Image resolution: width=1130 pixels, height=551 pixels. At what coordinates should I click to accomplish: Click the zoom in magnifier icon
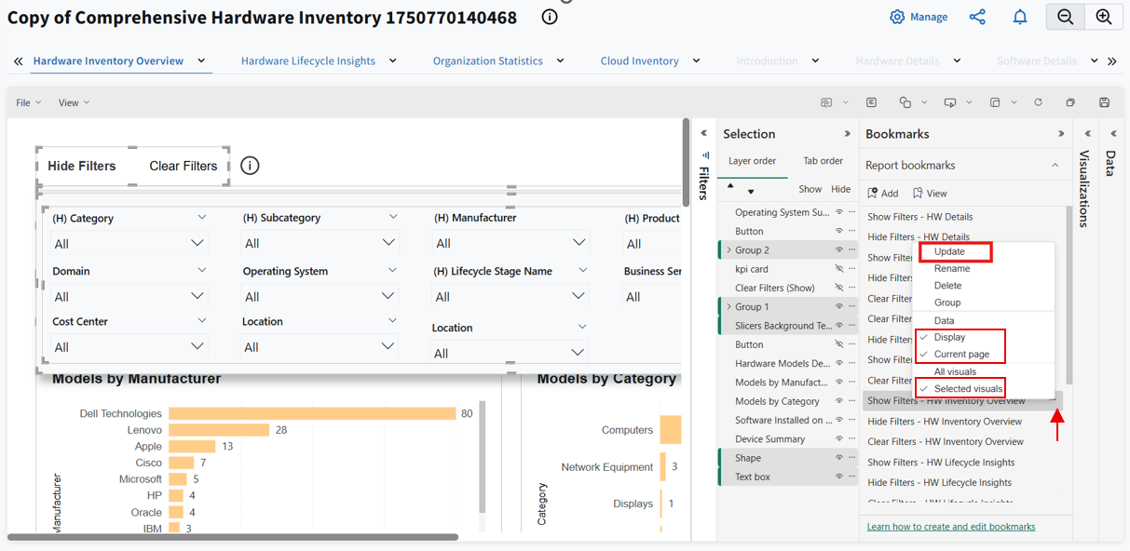[x=1104, y=17]
